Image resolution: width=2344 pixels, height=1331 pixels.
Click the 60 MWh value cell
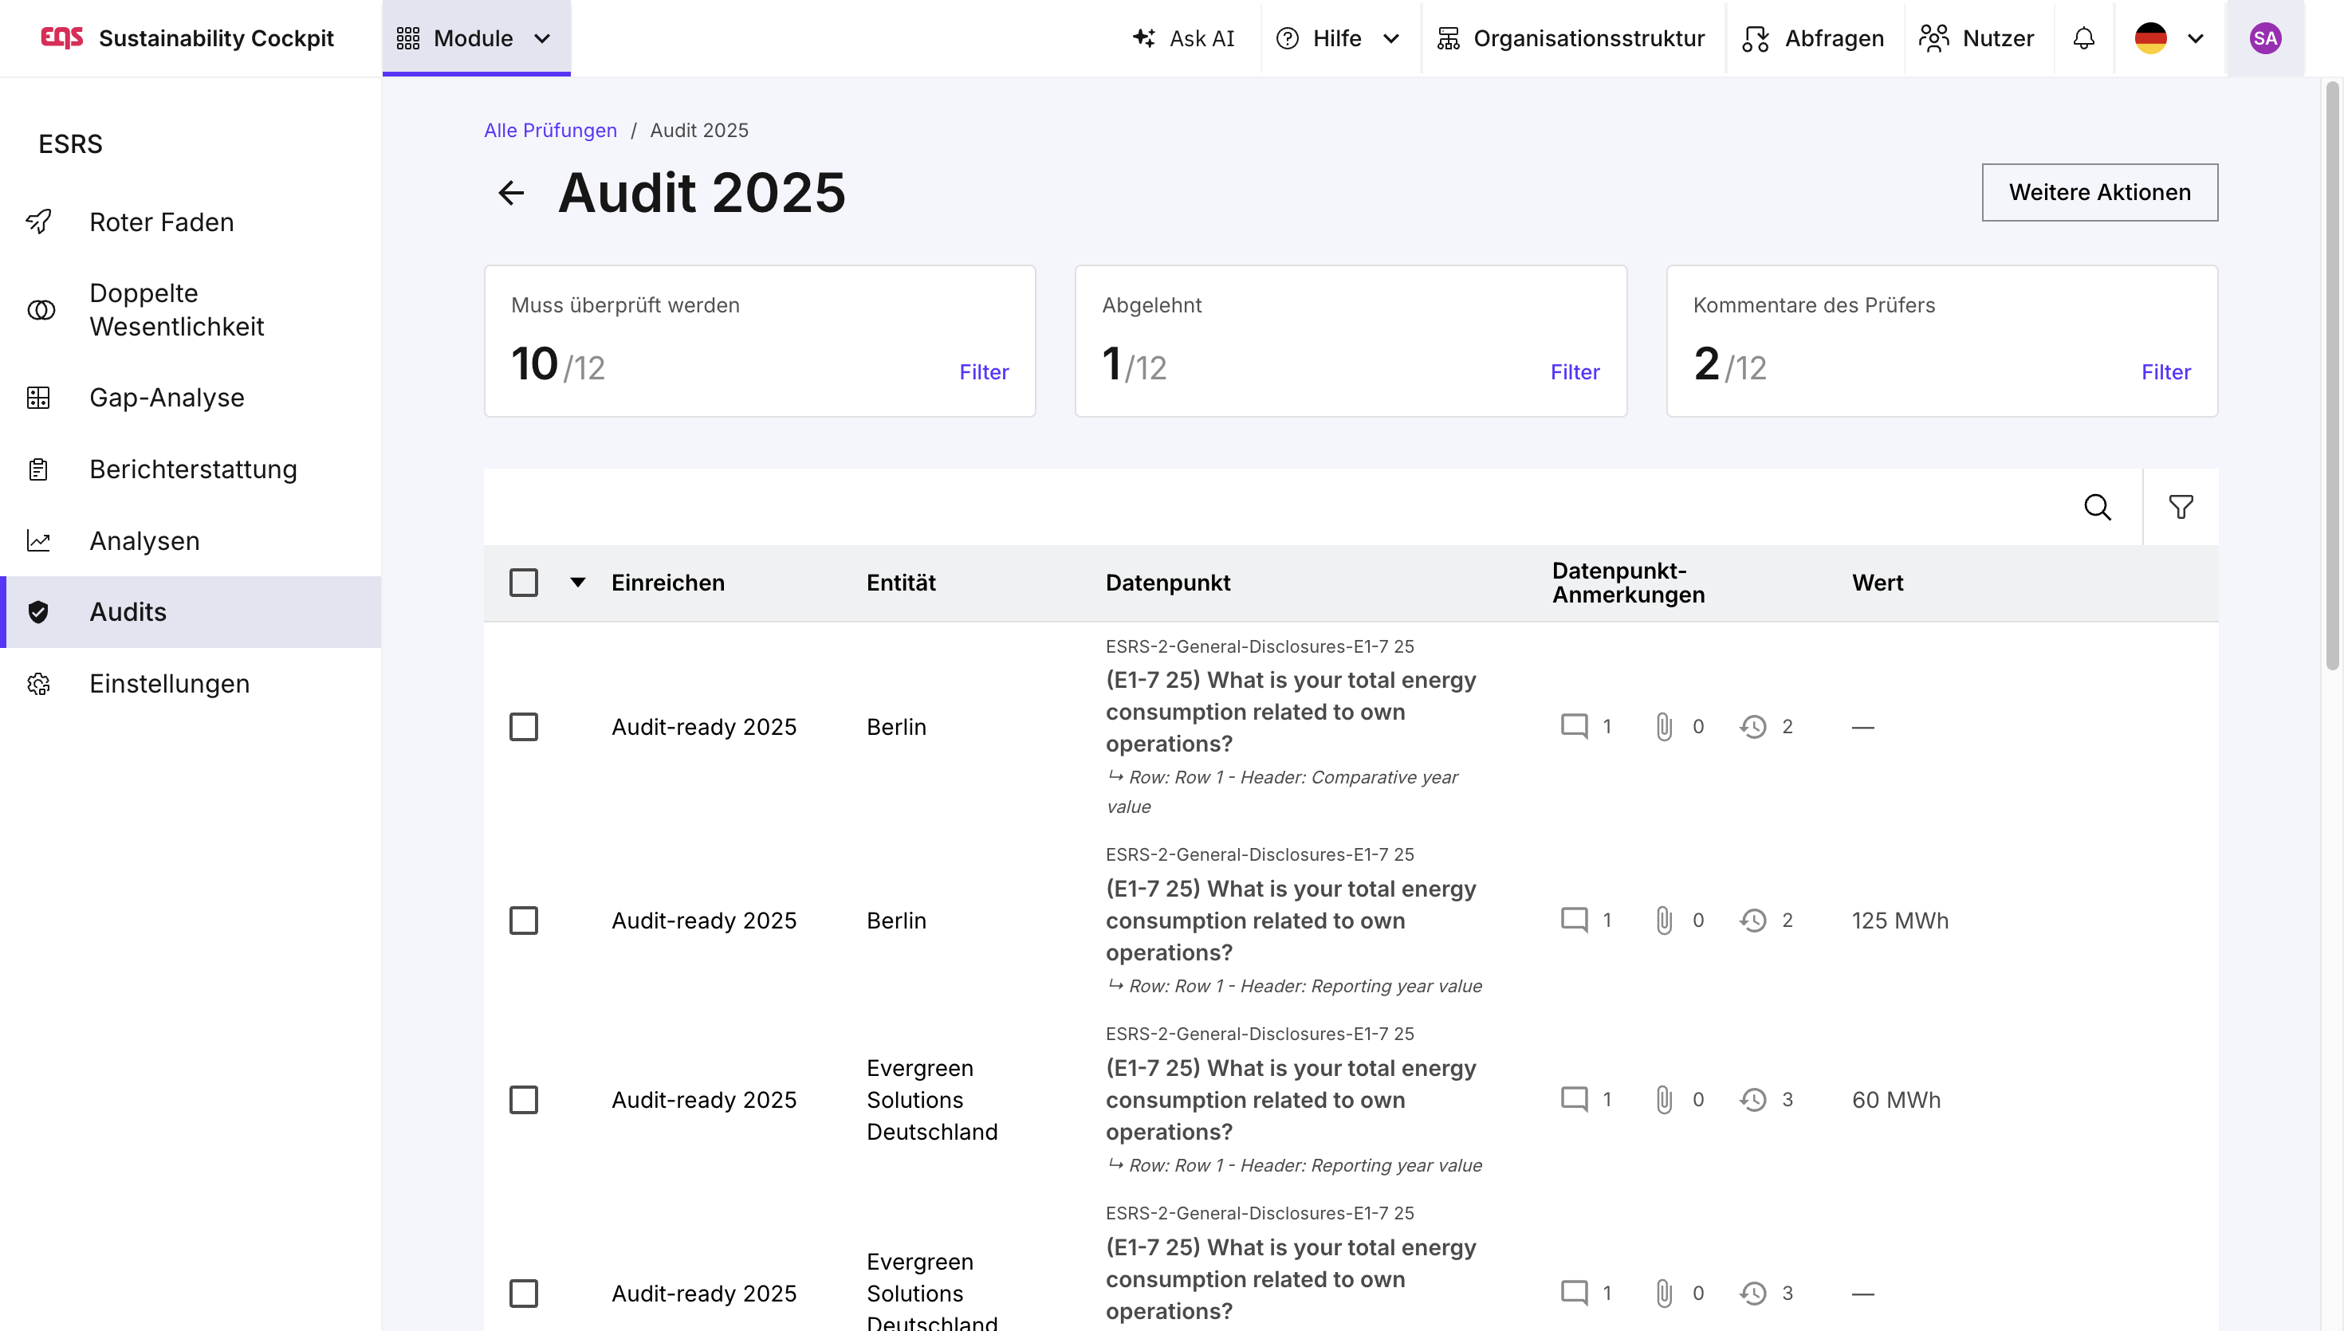tap(1896, 1100)
